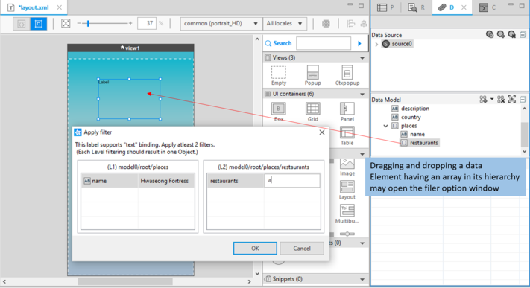Image resolution: width=530 pixels, height=288 pixels.
Task: Click the zoom percentage field showing 37
Action: click(147, 23)
